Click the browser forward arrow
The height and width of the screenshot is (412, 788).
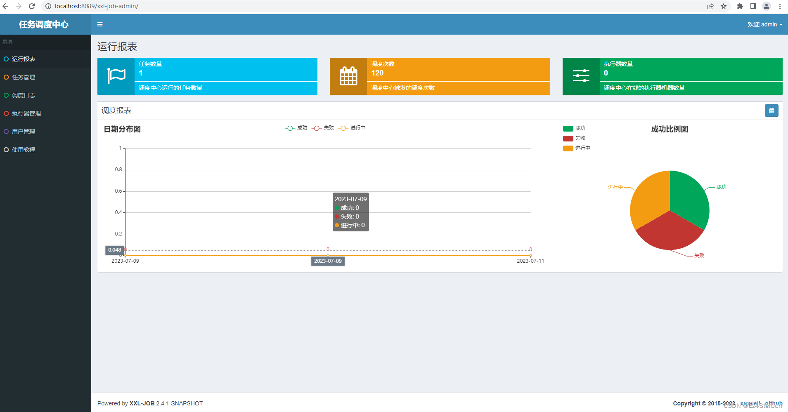[19, 6]
